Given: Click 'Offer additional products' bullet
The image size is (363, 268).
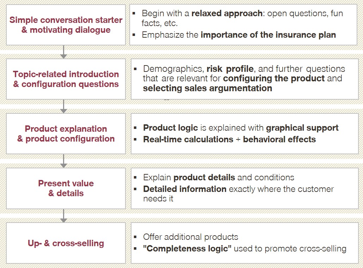Looking at the screenshot, I should pos(191,237).
